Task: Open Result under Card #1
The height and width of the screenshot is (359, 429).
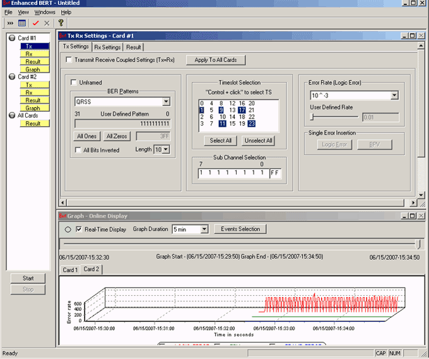Action: (35, 62)
